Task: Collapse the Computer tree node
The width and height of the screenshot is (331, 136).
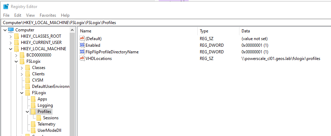Action: point(5,30)
